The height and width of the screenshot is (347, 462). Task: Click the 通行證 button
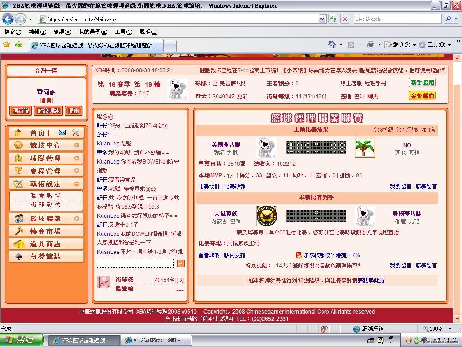pos(21,111)
